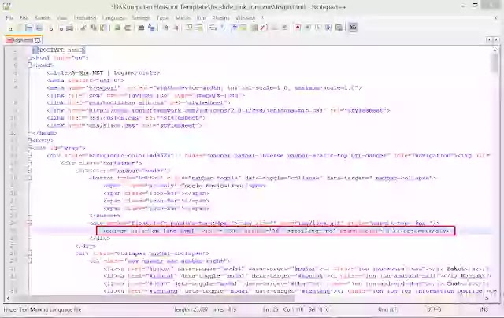Toggle Show All Characters icon
The image size is (504, 318).
[223, 28]
